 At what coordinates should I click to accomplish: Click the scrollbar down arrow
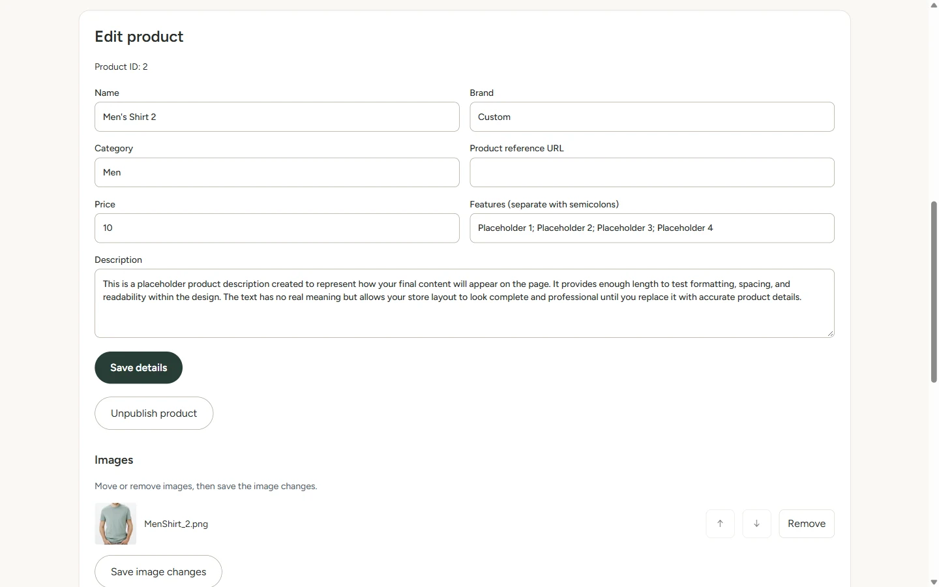934,582
